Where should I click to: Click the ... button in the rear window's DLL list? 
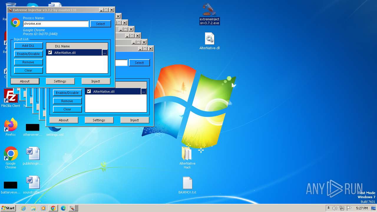[x=144, y=92]
